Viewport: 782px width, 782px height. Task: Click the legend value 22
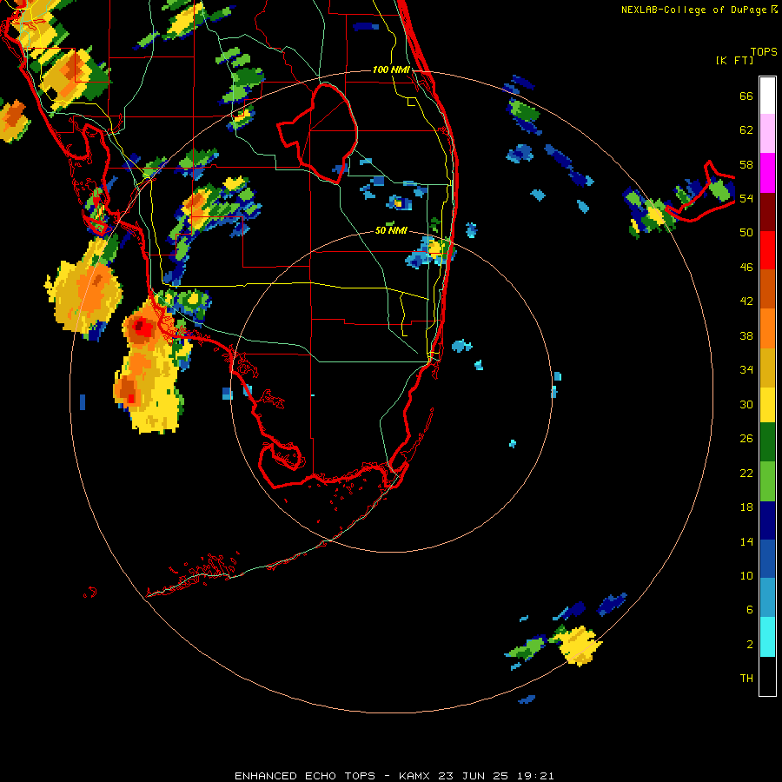coord(746,473)
